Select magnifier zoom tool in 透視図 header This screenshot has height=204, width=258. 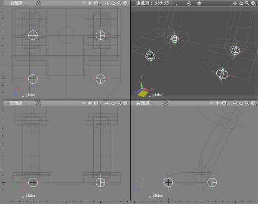coord(247,3)
